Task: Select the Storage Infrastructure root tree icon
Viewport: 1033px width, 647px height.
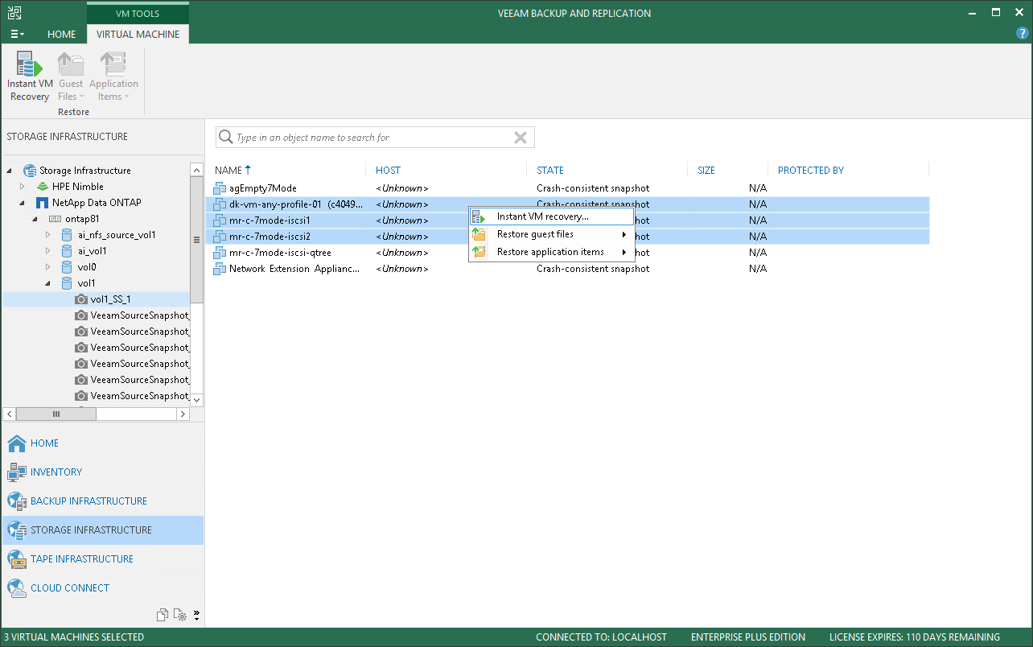Action: pyautogui.click(x=30, y=171)
